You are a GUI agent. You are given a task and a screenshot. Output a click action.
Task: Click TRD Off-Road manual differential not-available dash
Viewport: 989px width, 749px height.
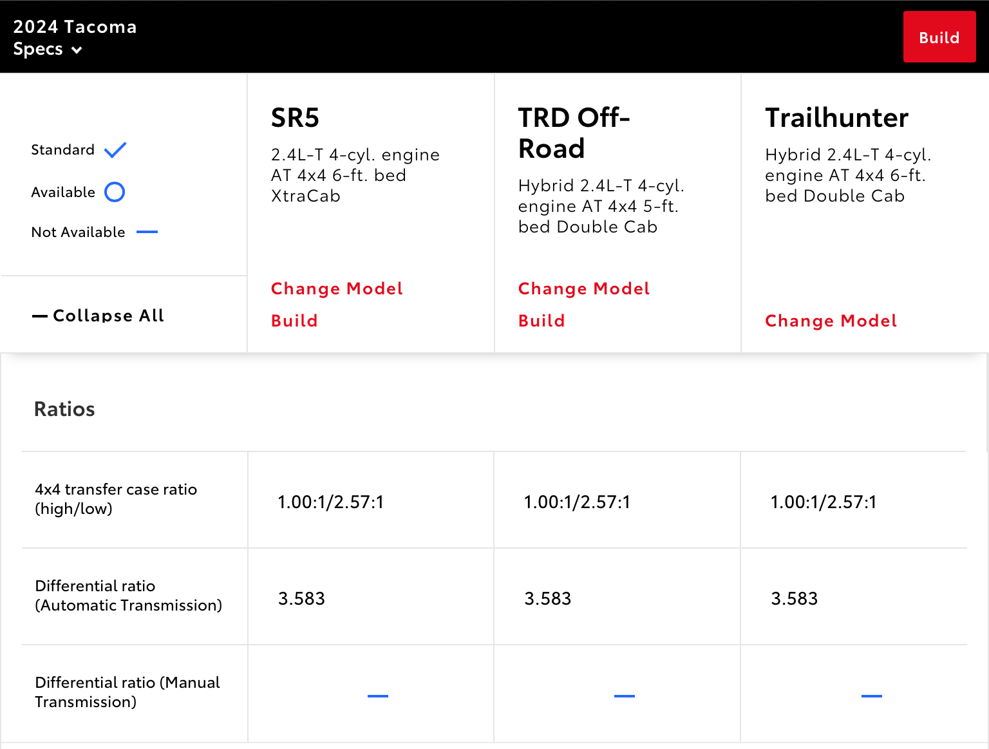[x=625, y=696]
